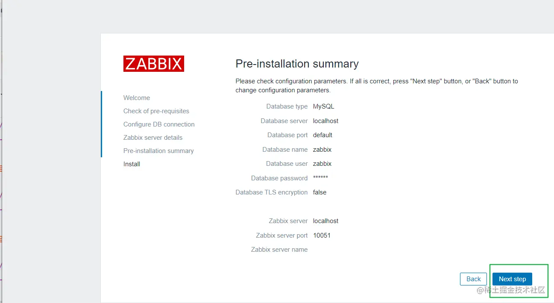The height and width of the screenshot is (303, 554).
Task: Click the Zabbix server name label
Action: click(279, 250)
